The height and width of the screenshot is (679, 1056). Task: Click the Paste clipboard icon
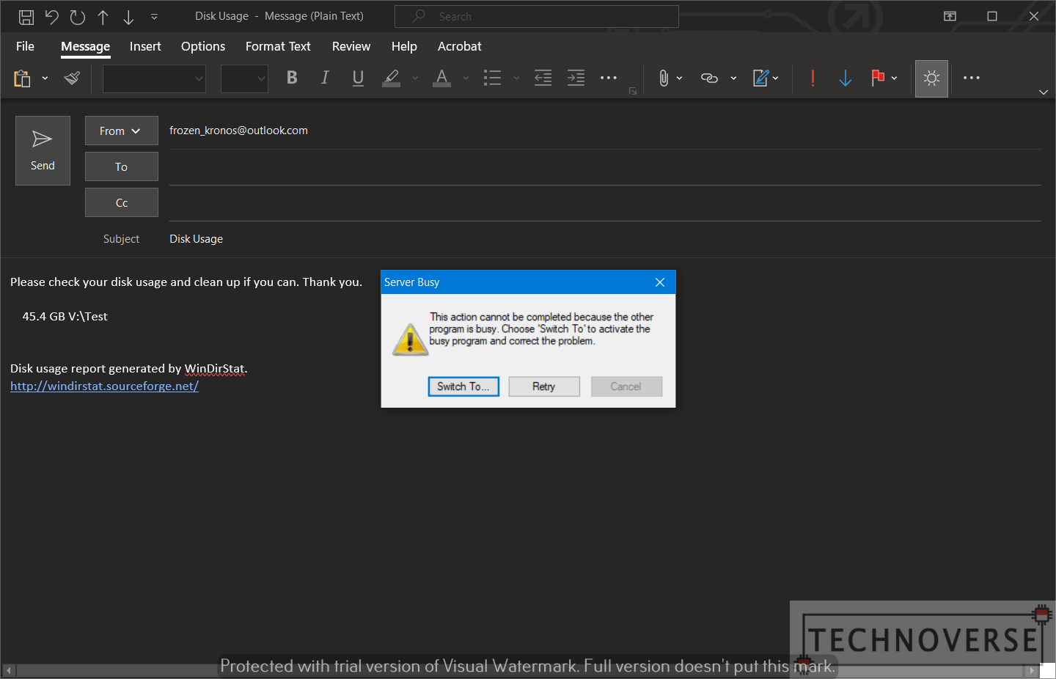(x=22, y=78)
